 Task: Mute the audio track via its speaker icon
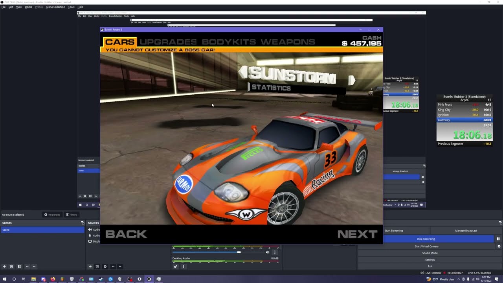click(x=268, y=252)
